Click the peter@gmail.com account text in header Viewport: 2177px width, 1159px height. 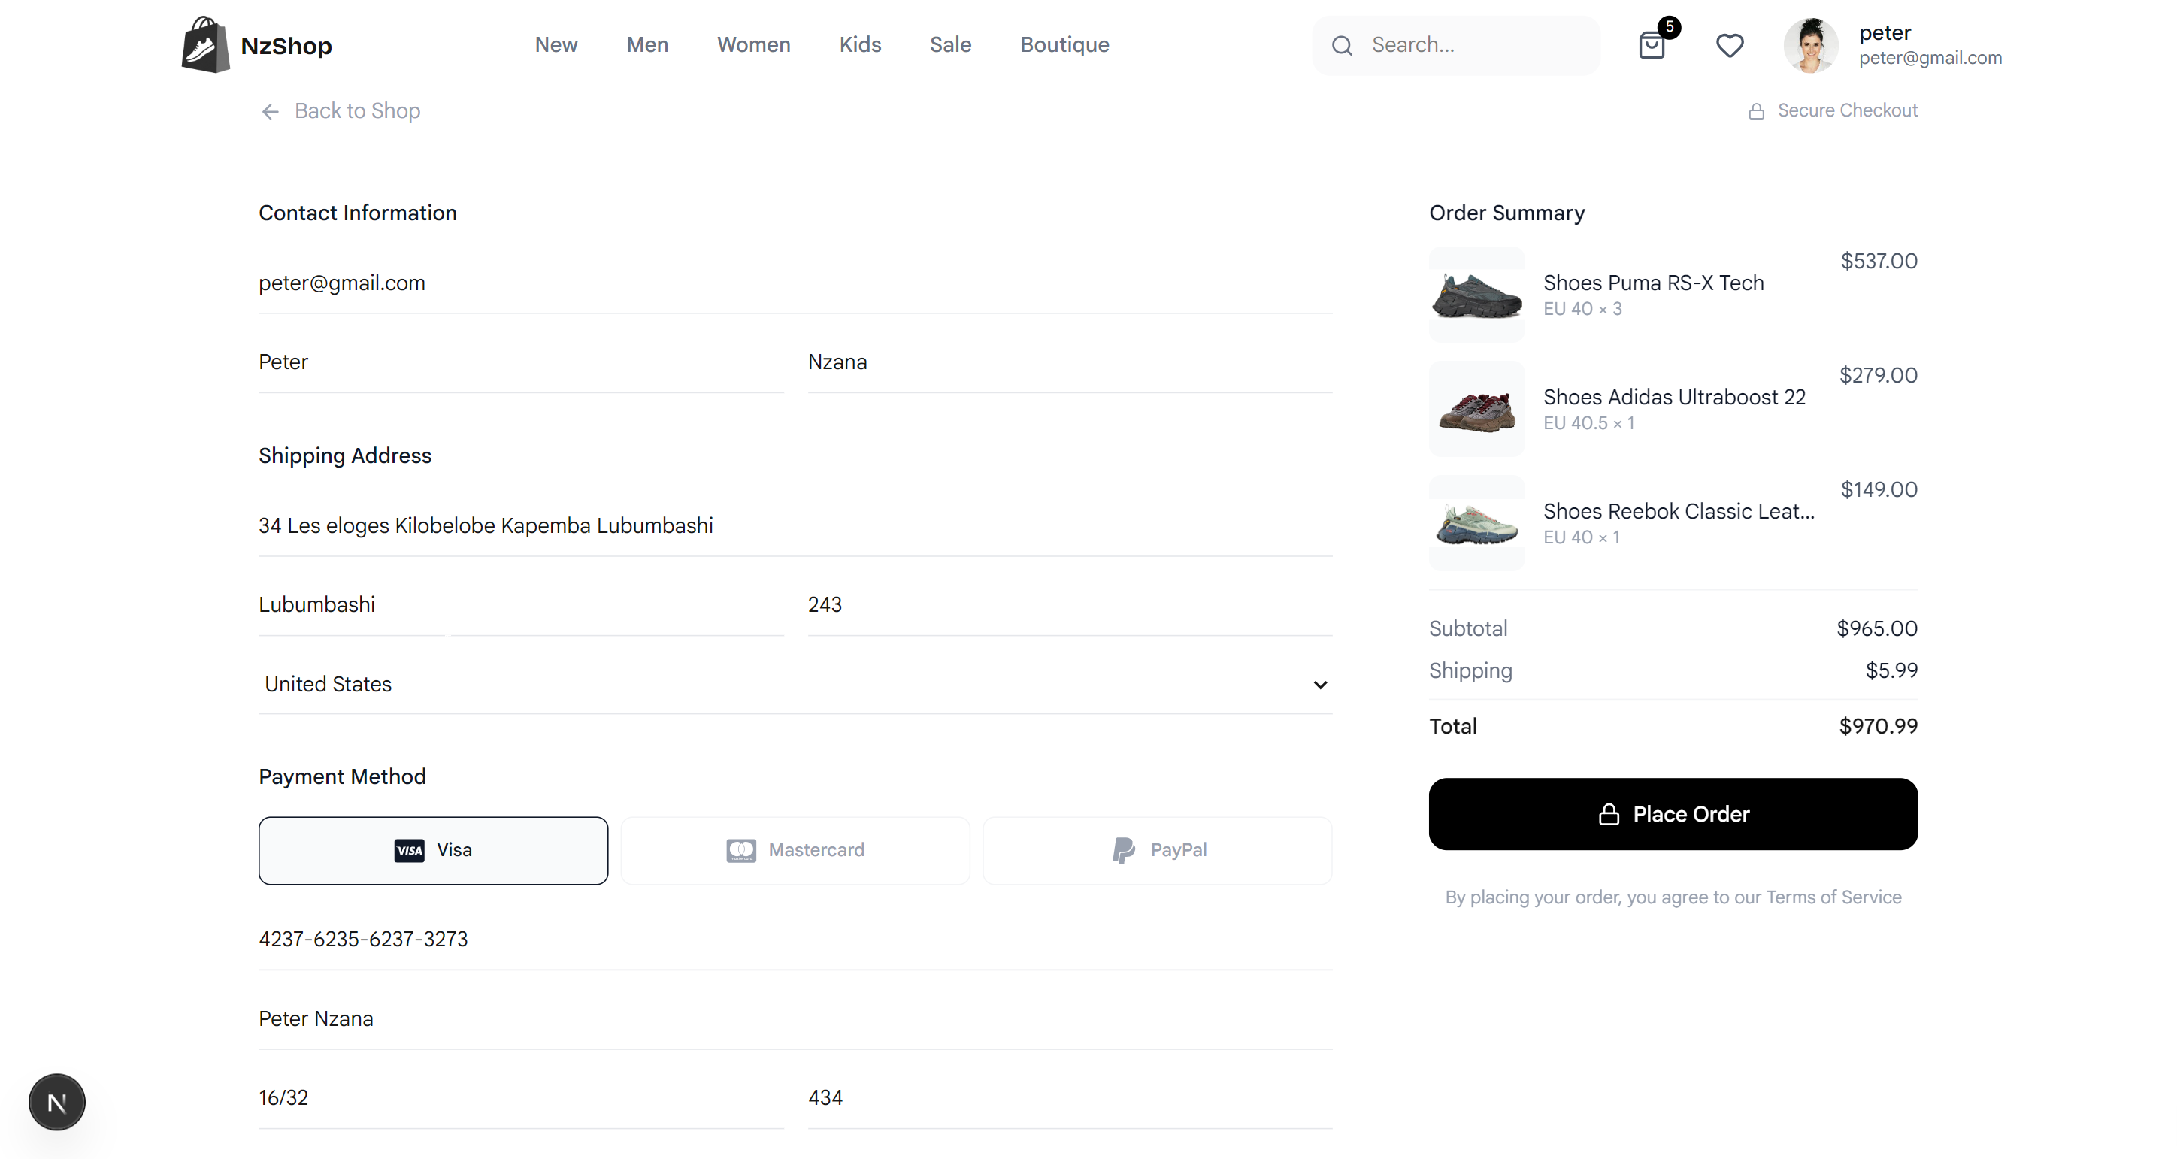coord(1930,57)
